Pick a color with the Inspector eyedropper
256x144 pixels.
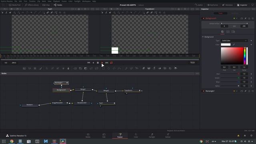(234, 44)
